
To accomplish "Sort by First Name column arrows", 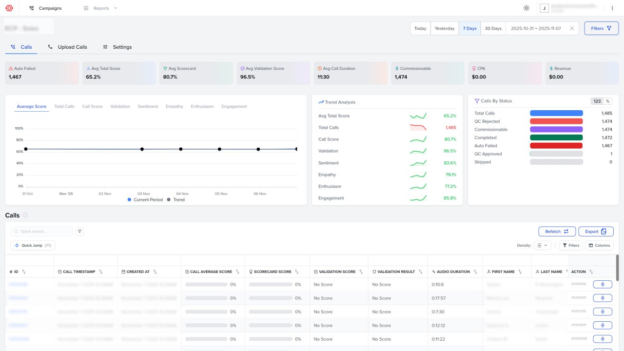I will click(520, 272).
